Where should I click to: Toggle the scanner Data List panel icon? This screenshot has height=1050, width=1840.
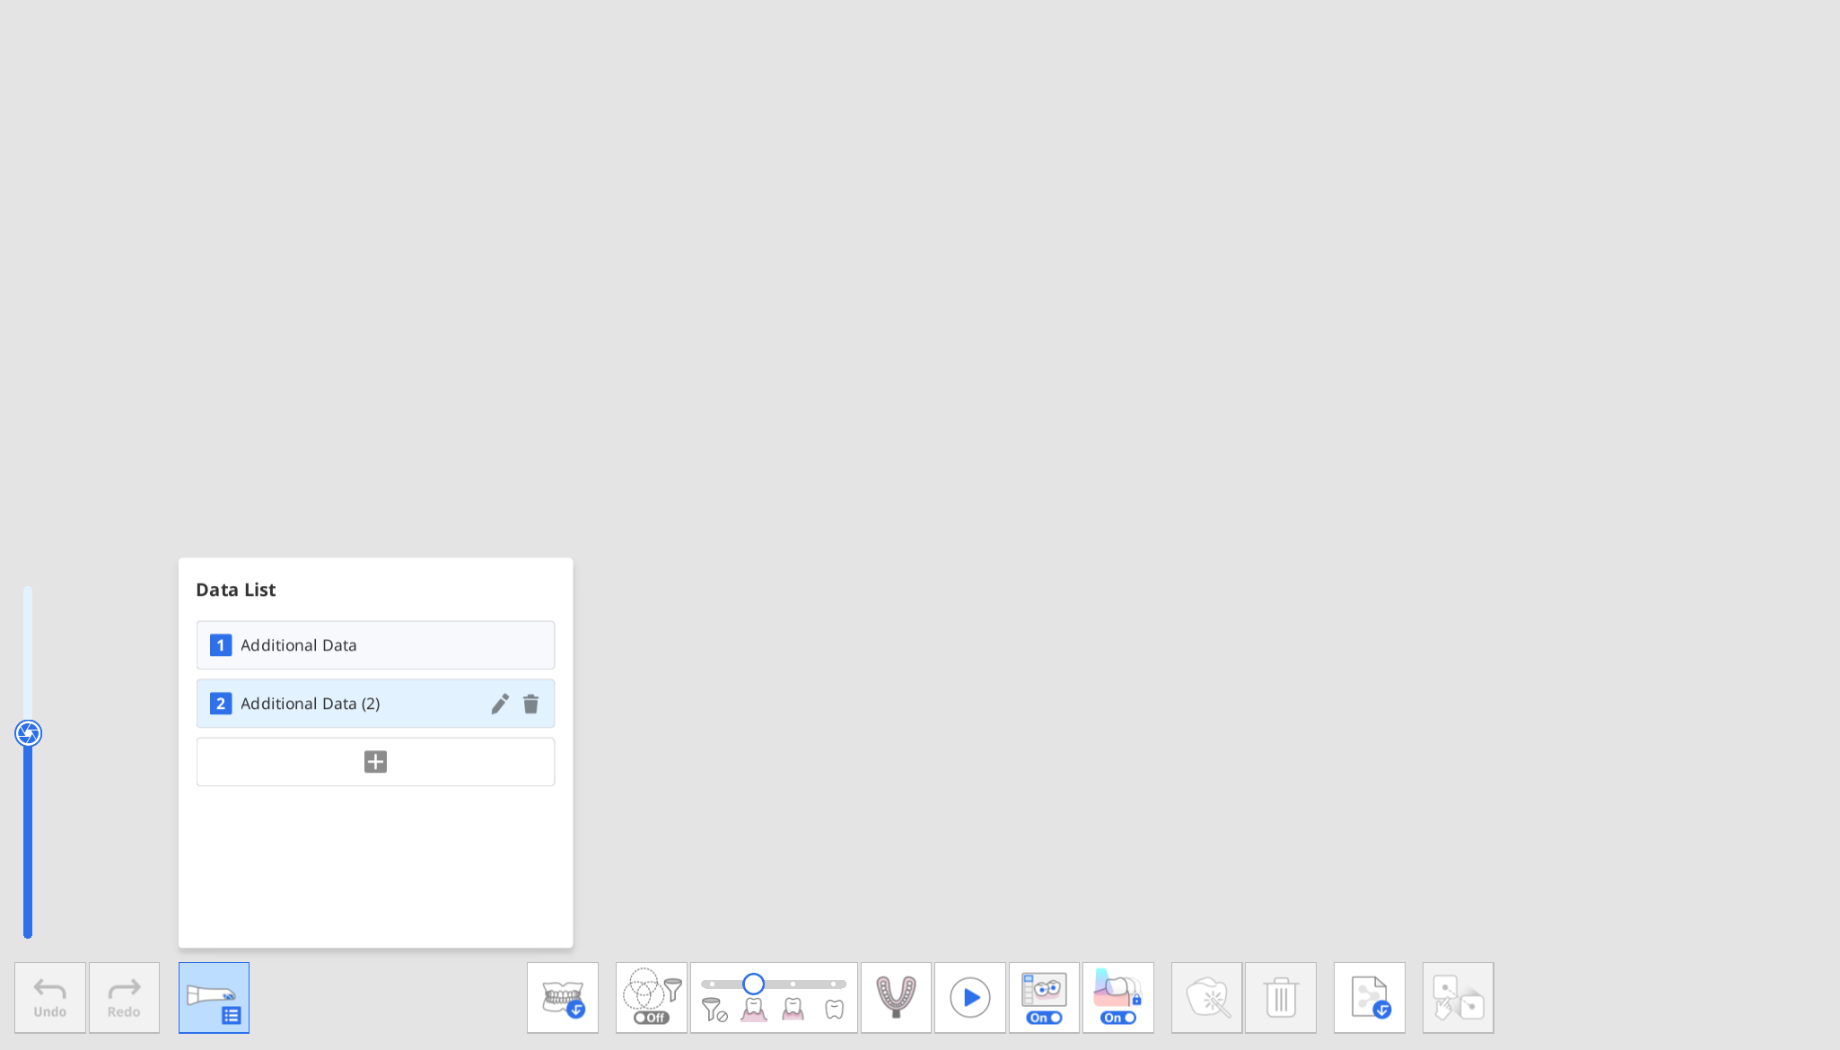click(x=214, y=998)
